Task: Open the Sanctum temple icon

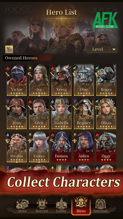Action: click(100, 204)
